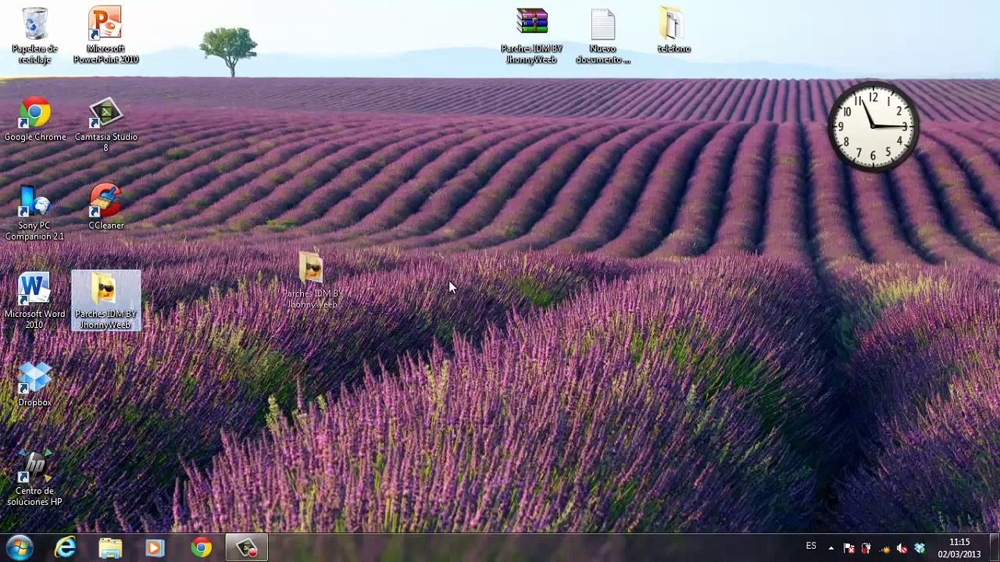Select Camtasia Studio 8 desktop shortcut
The width and height of the screenshot is (1000, 562).
[105, 125]
